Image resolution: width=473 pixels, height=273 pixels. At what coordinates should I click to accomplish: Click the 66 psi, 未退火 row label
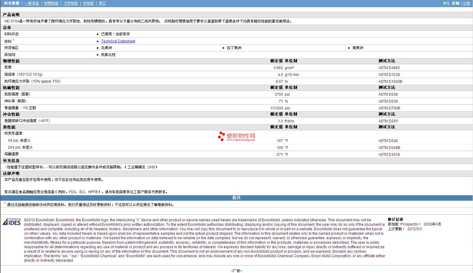click(x=19, y=141)
